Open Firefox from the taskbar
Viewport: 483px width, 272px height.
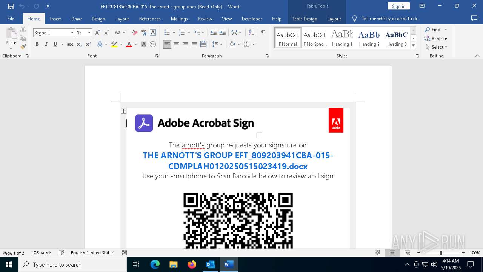[x=192, y=264]
